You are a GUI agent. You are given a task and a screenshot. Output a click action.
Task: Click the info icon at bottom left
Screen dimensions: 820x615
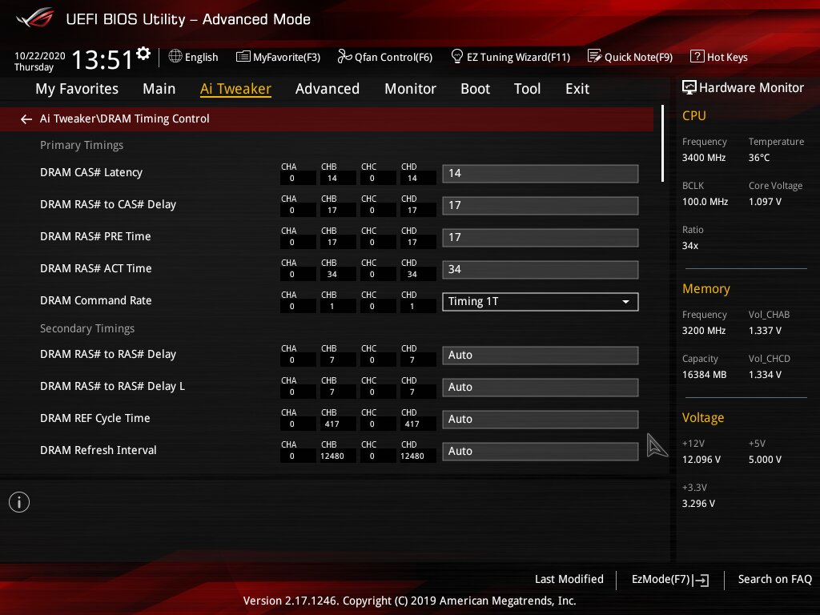click(19, 502)
